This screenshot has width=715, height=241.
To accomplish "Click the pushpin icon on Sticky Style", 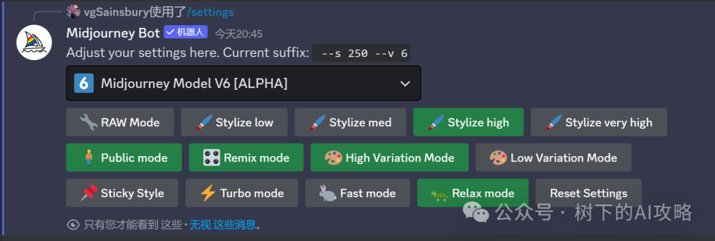I will point(89,193).
